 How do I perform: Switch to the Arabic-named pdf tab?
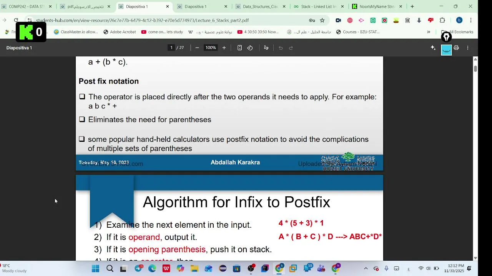85,7
